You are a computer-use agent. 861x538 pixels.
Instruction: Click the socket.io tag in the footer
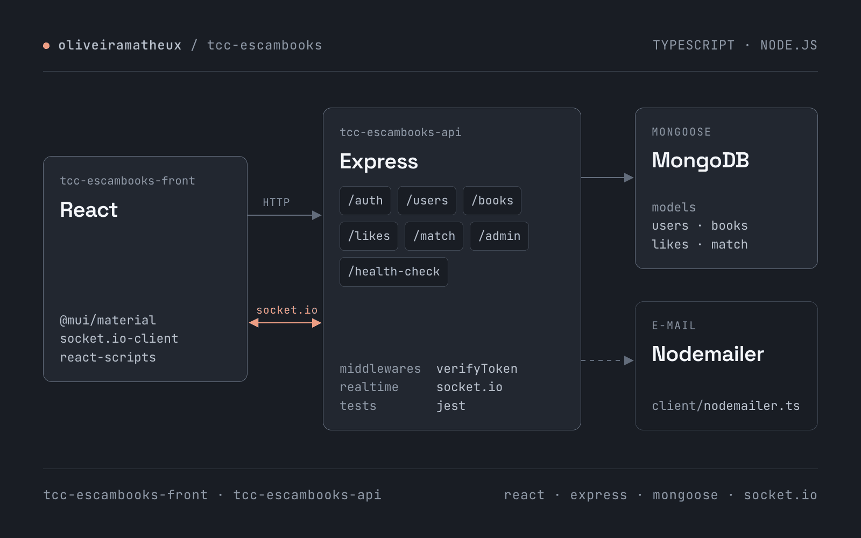click(780, 495)
